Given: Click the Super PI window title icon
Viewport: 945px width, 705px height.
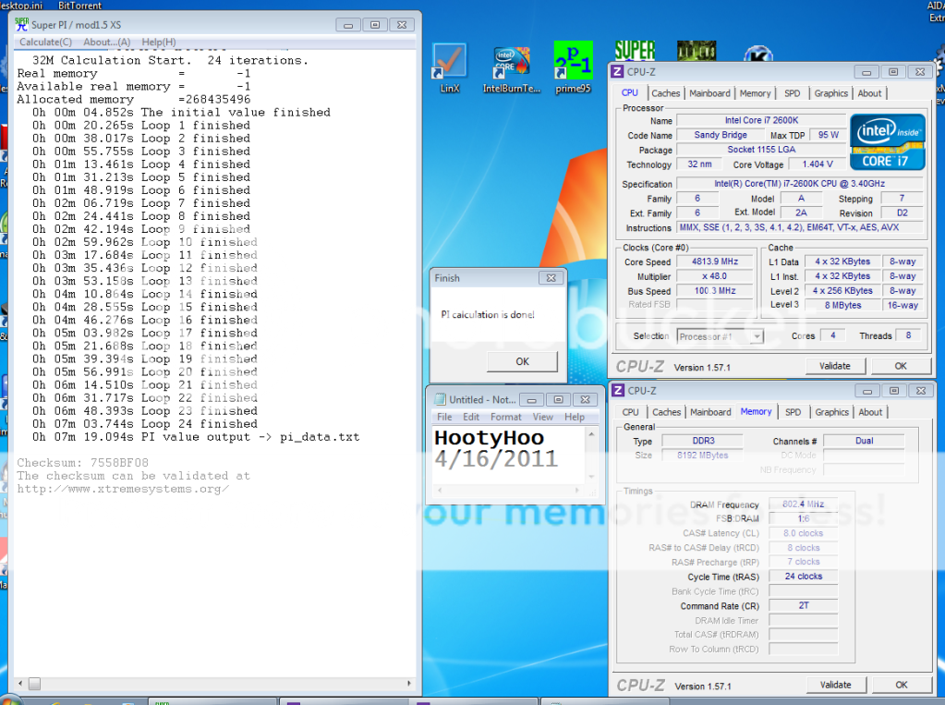Looking at the screenshot, I should point(22,25).
